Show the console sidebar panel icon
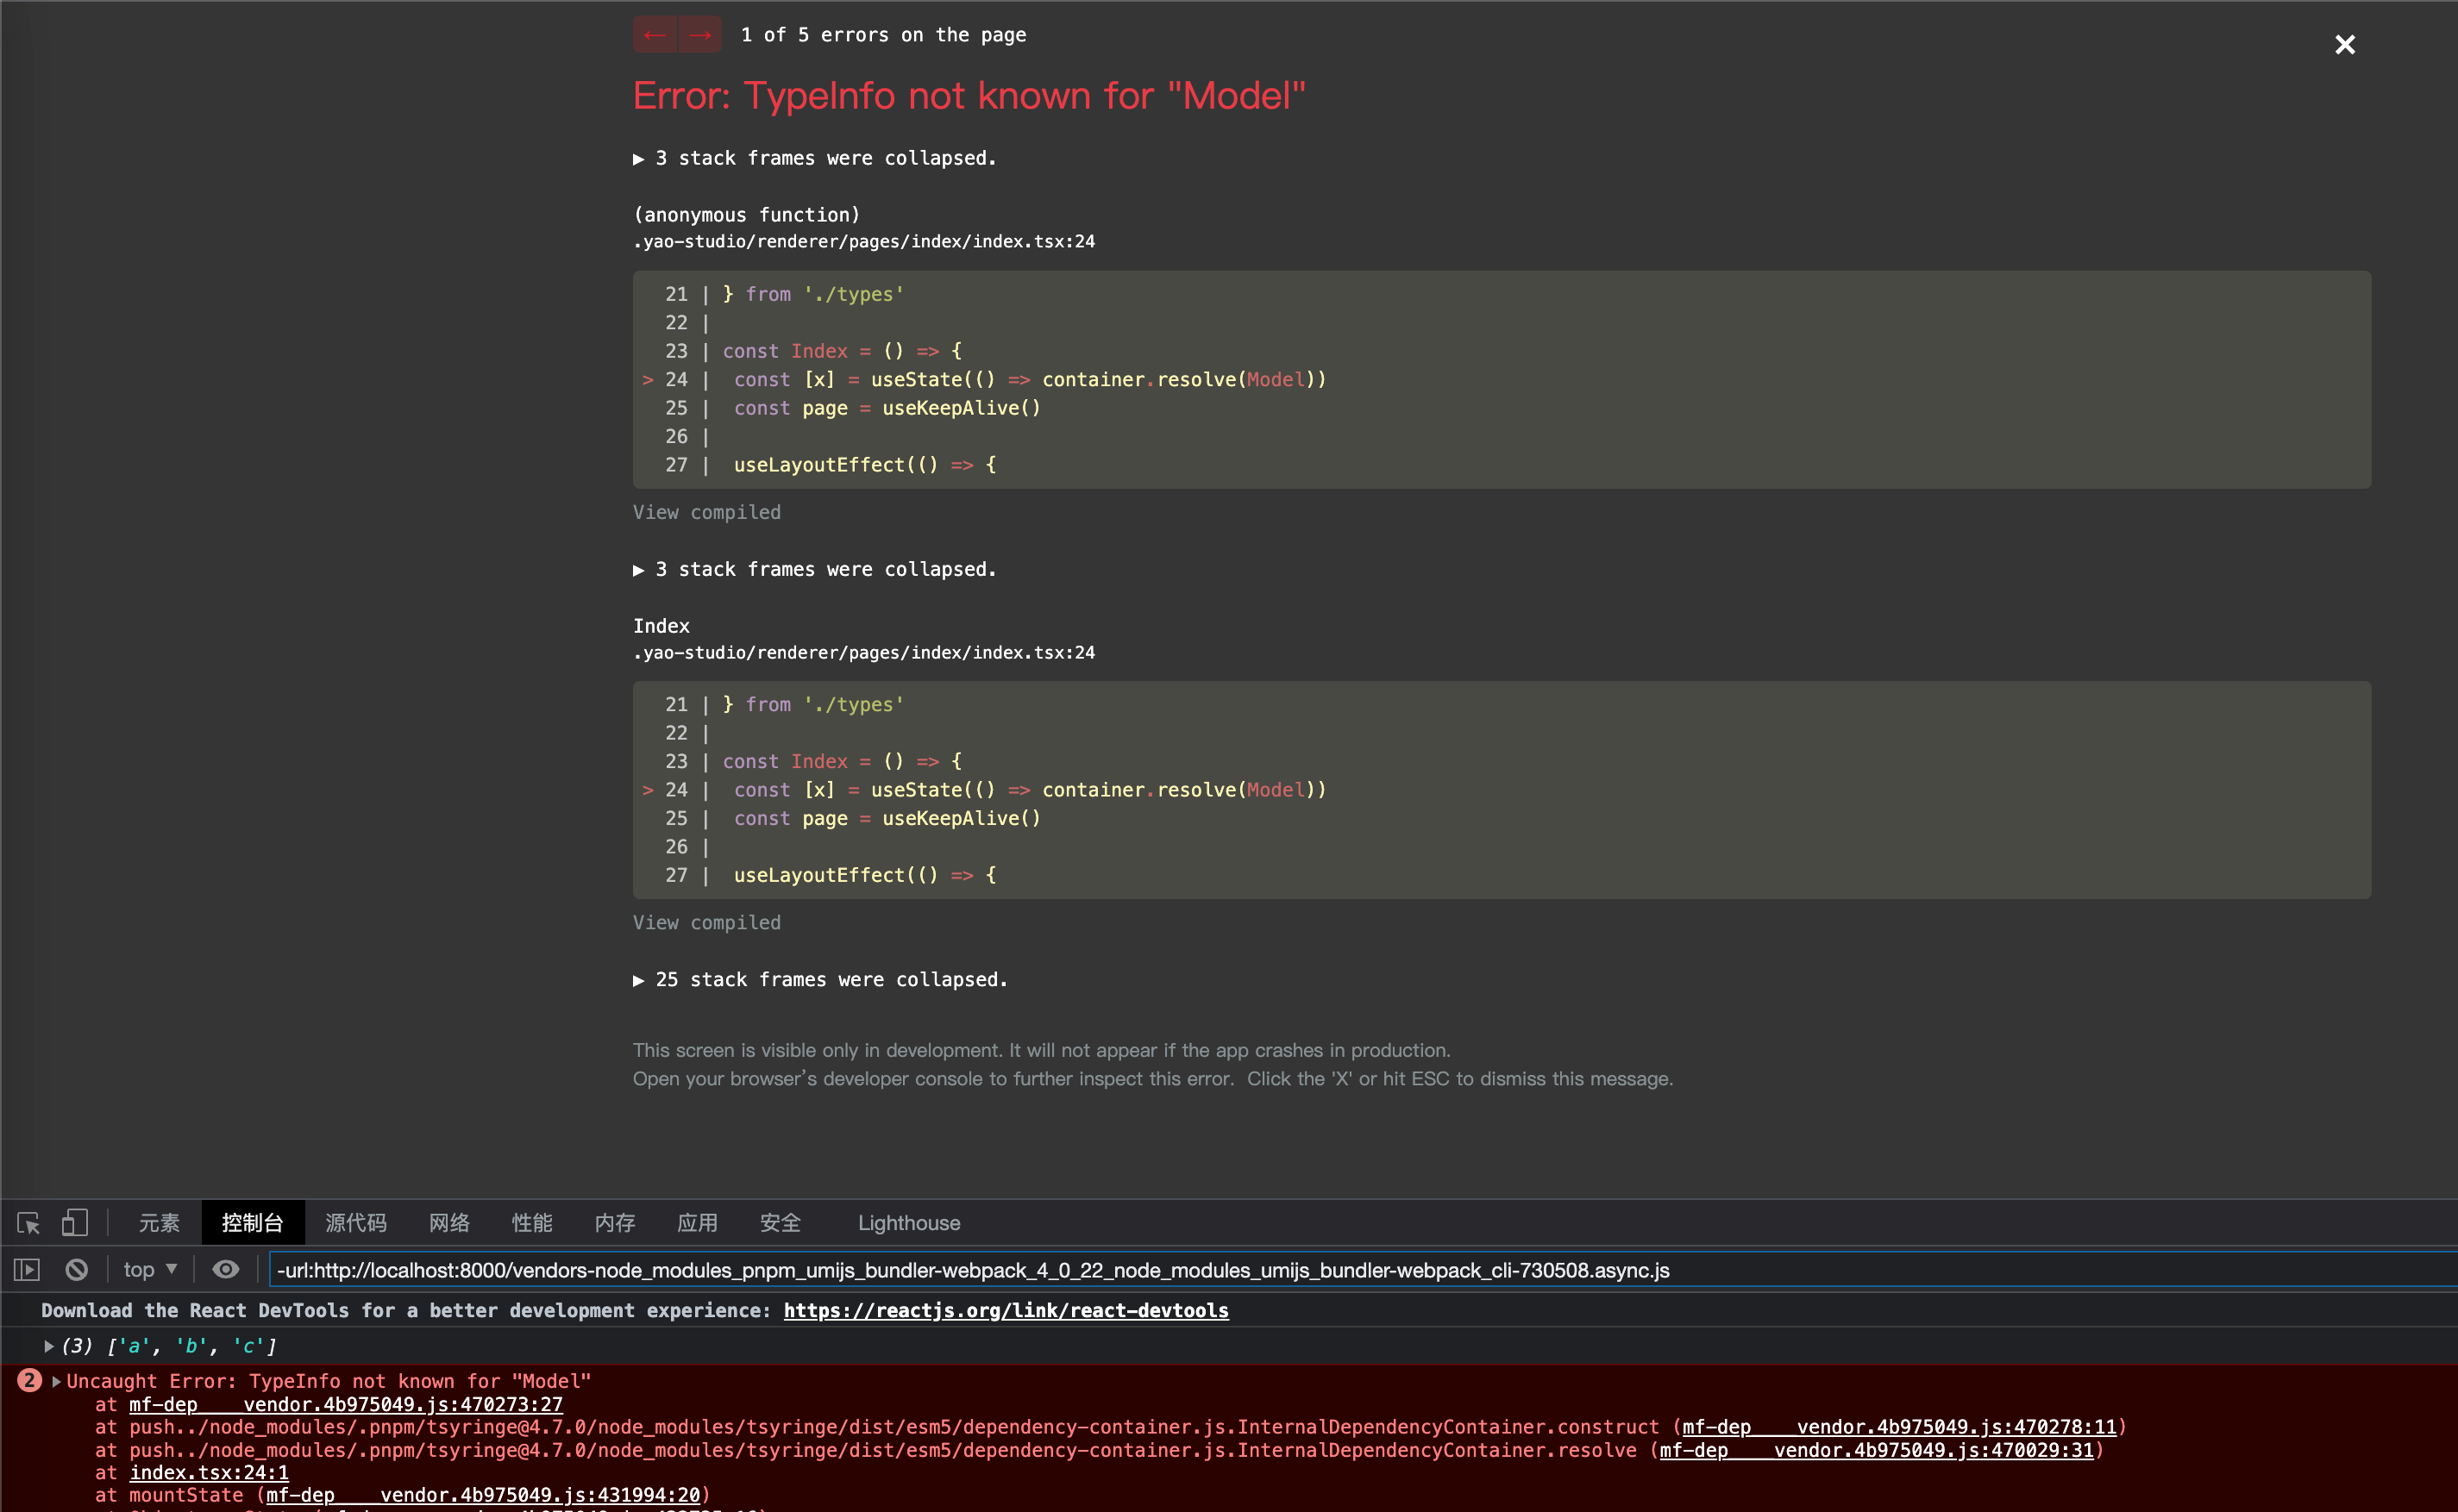This screenshot has height=1512, width=2458. 27,1270
